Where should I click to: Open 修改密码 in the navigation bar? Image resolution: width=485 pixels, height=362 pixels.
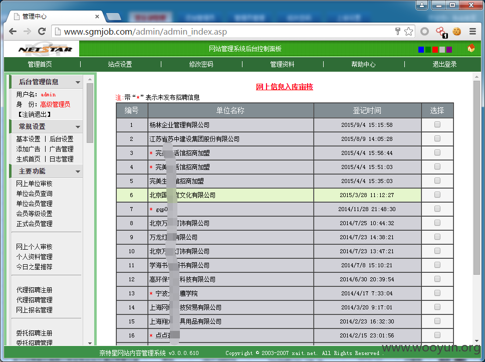tap(201, 64)
